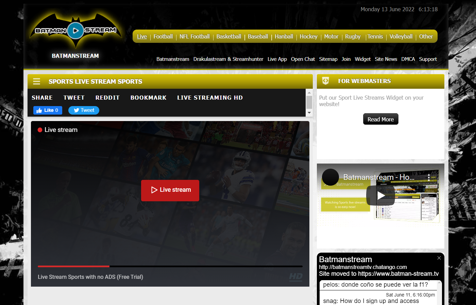The width and height of the screenshot is (476, 305).
Task: Click the Twitter Tweet button
Action: pos(84,110)
